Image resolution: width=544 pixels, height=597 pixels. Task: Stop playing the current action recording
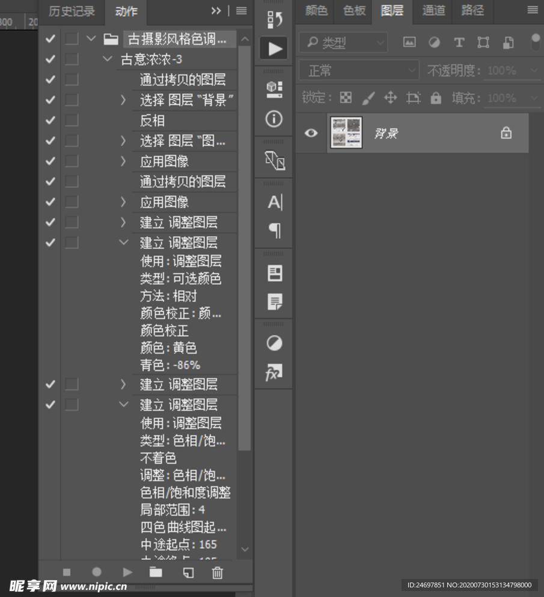67,572
